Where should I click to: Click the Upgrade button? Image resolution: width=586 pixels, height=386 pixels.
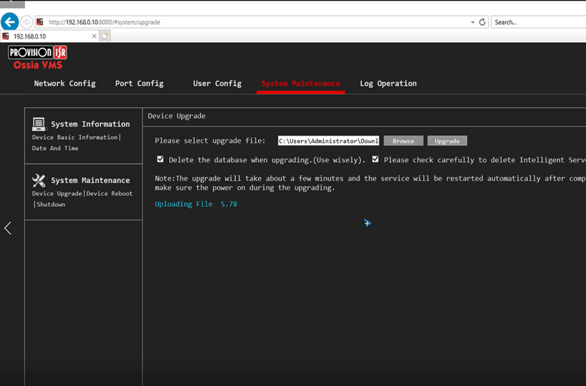tap(447, 141)
